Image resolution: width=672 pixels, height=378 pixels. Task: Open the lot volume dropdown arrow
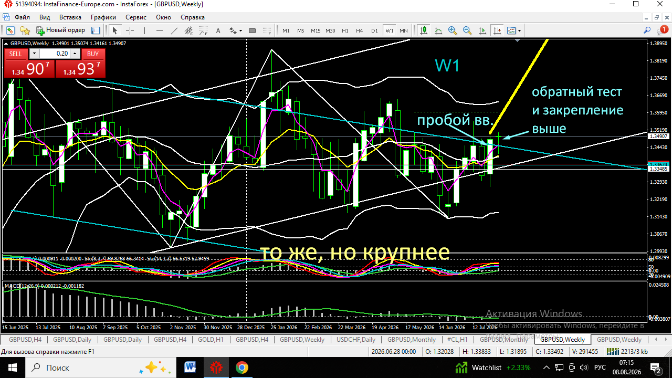pos(34,54)
